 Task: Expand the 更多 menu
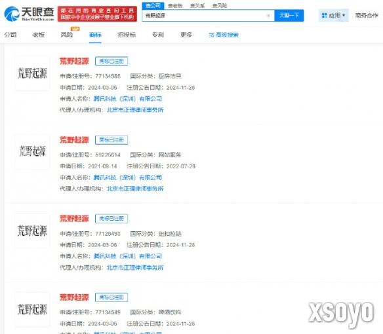click(x=186, y=35)
